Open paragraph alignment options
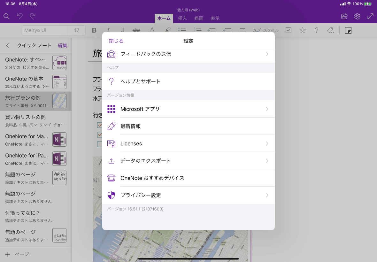The height and width of the screenshot is (262, 377). click(242, 30)
